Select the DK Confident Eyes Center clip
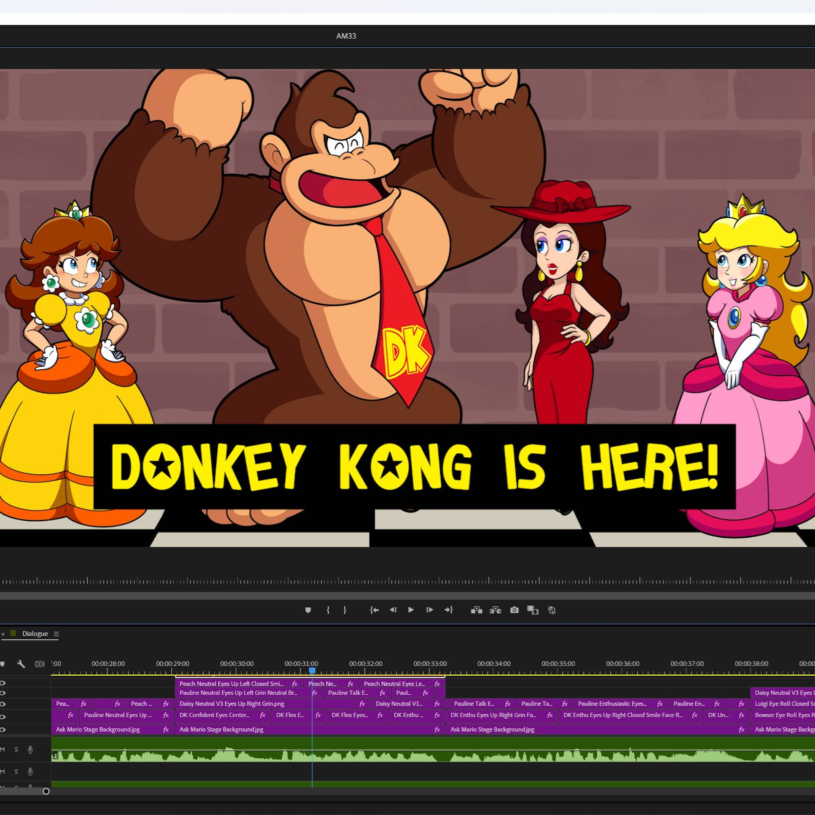 [x=214, y=715]
